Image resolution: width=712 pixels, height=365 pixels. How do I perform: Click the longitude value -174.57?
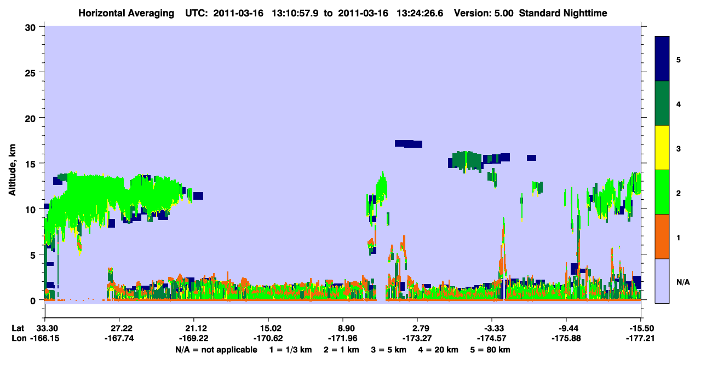(492, 338)
